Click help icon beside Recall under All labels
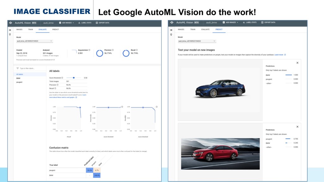The width and height of the screenshot is (324, 182). [x=55, y=88]
